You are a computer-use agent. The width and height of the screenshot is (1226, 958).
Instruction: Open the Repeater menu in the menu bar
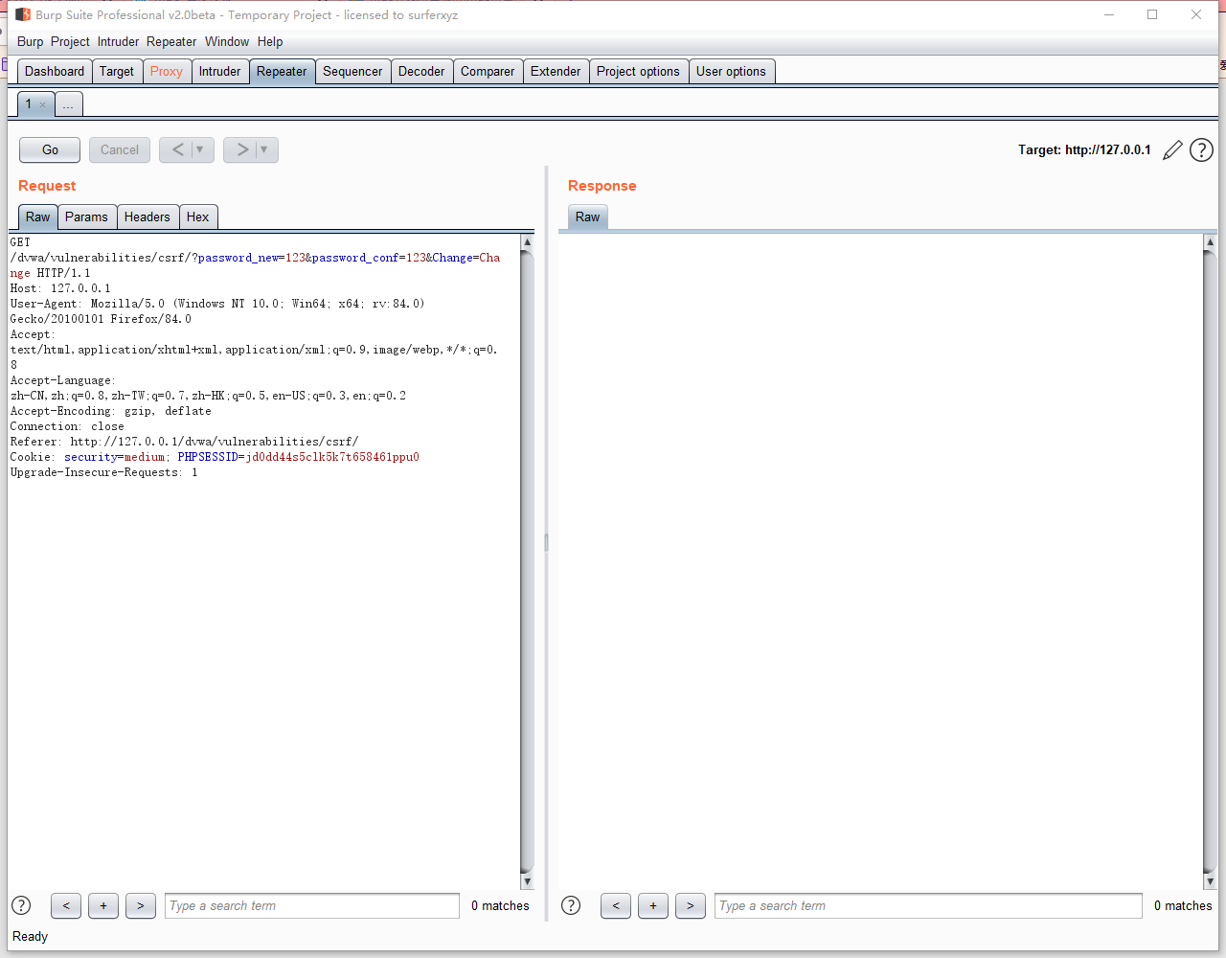coord(171,41)
